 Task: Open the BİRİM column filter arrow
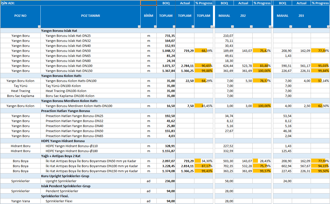155,26
